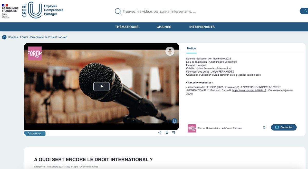Open Forum Universitaire de l'Ouest Parisien channel link
The image size is (308, 169).
220,128
